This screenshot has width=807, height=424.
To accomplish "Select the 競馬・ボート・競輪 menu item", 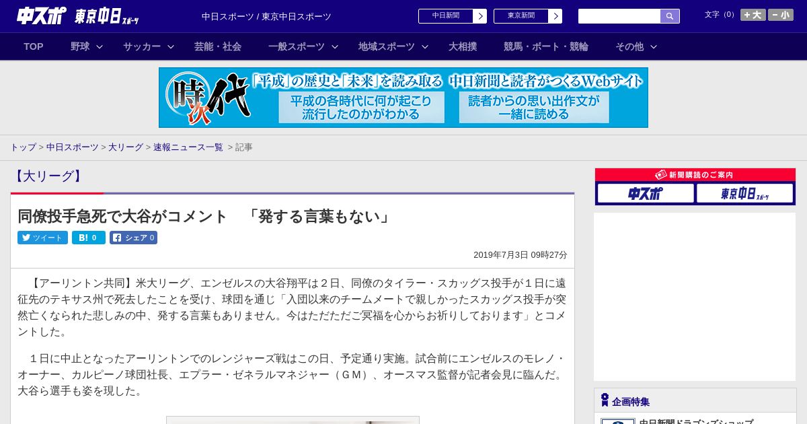I will pyautogui.click(x=546, y=46).
